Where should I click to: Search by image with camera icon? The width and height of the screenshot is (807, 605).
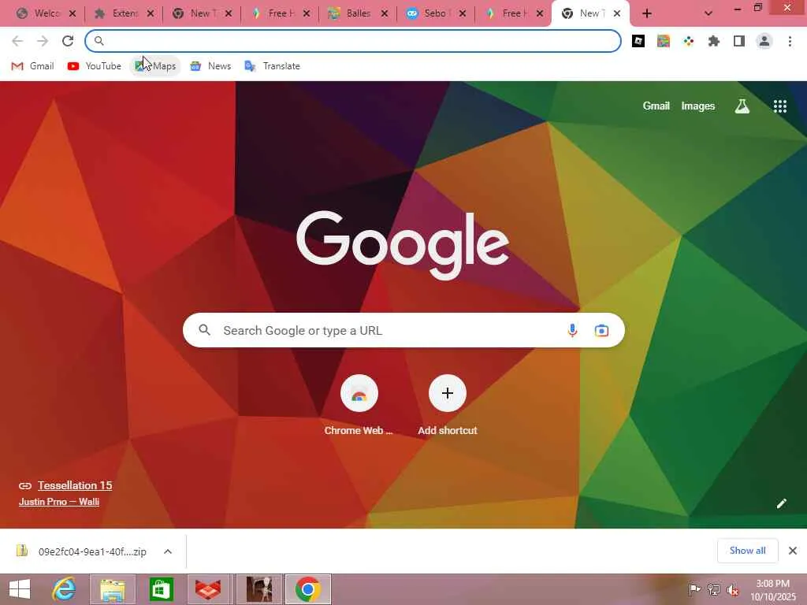pyautogui.click(x=601, y=330)
